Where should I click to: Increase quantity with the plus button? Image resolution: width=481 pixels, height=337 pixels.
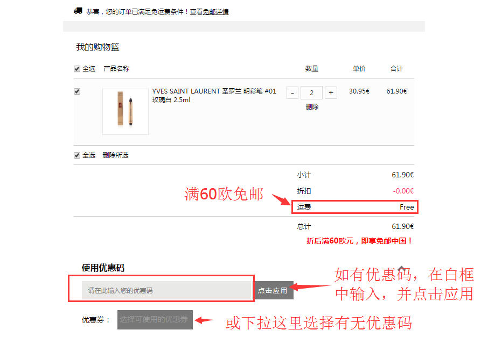point(331,93)
